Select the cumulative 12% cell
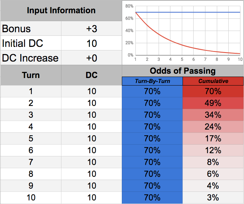 (x=213, y=150)
